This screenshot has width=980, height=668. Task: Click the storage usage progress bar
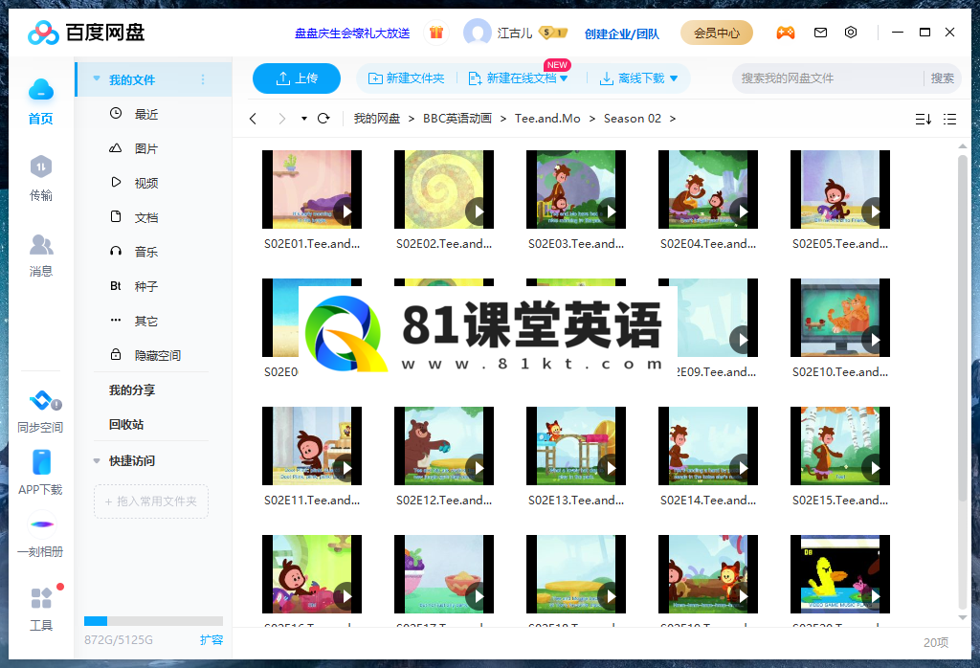point(153,620)
